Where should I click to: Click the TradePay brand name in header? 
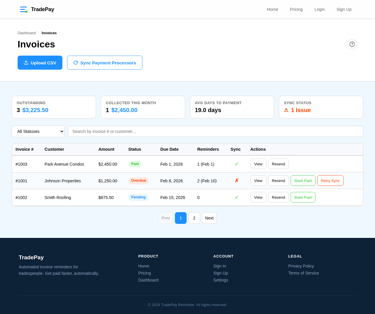coord(42,9)
